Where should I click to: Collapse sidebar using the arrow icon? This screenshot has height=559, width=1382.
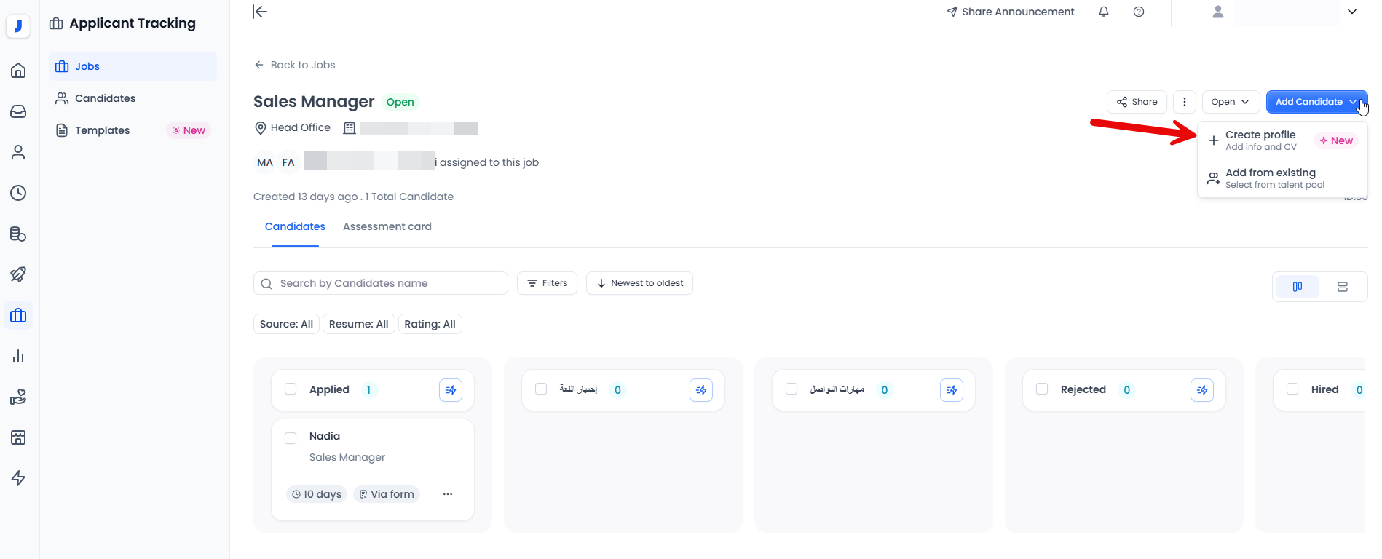point(260,12)
